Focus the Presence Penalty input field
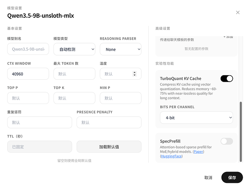Screen dimensions: 251x189 click(109, 122)
